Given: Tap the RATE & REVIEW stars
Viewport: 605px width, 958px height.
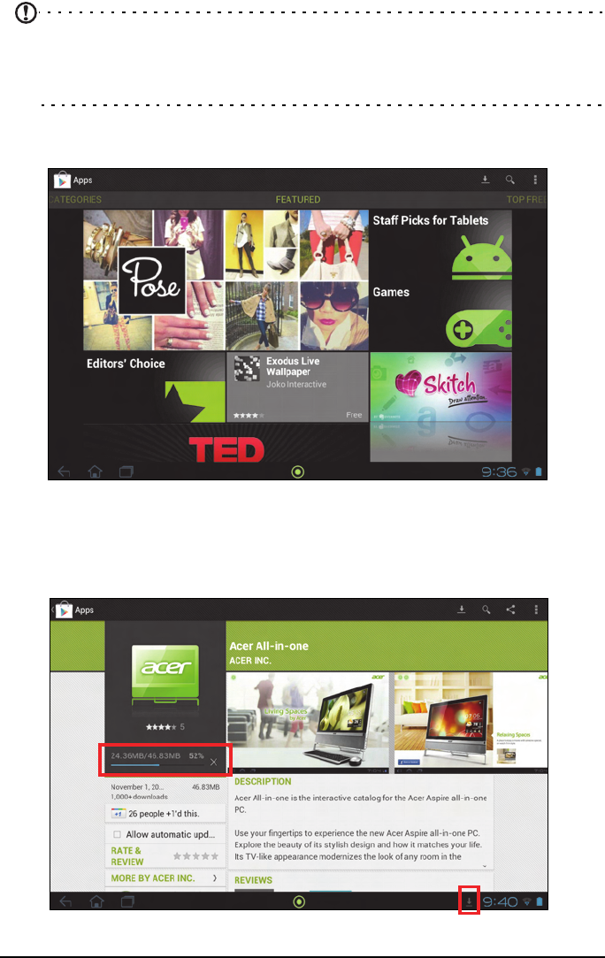Looking at the screenshot, I should pyautogui.click(x=195, y=856).
